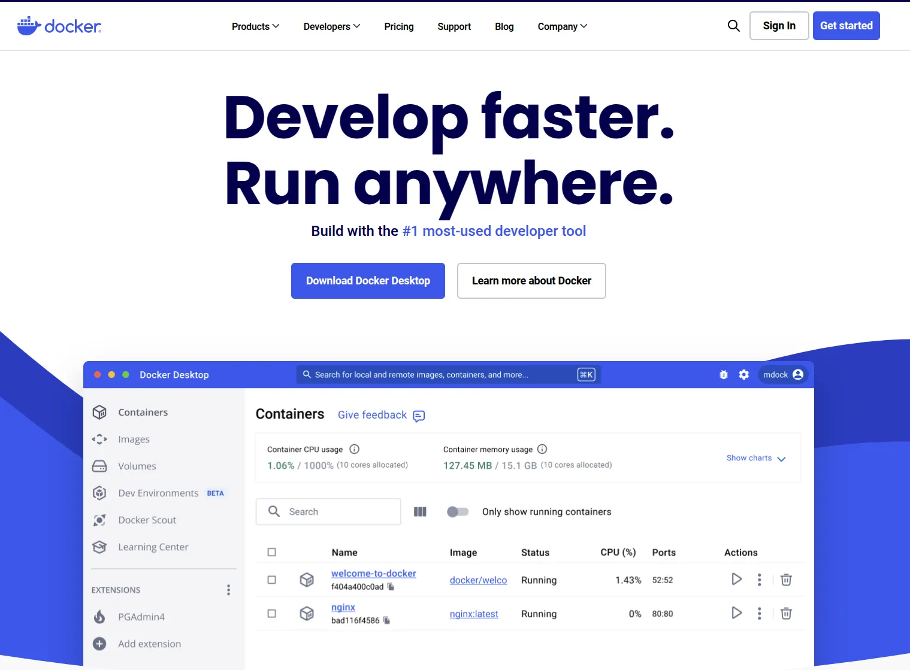Click the Give feedback link

[372, 415]
